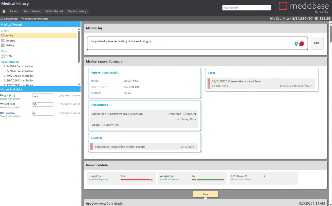Focus the Start Search field
This screenshot has width=332, height=206.
[x=247, y=8]
